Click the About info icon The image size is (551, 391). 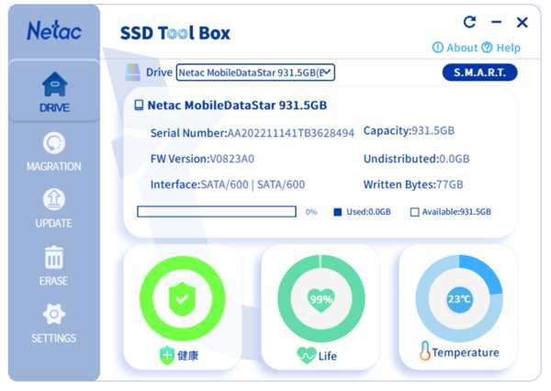click(x=437, y=48)
